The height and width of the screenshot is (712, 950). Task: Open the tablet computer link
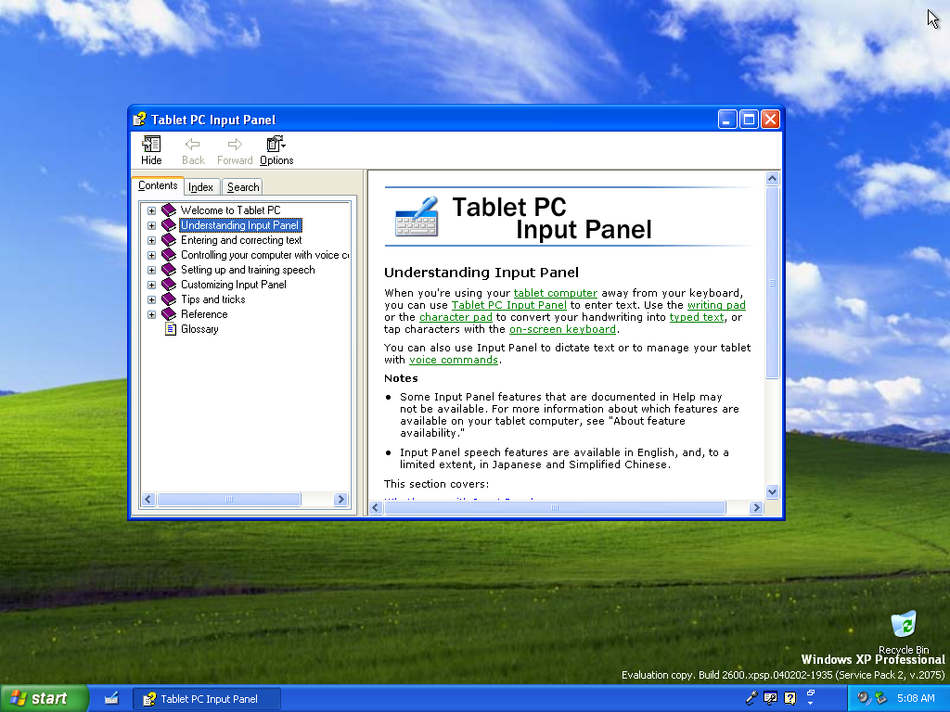(555, 293)
